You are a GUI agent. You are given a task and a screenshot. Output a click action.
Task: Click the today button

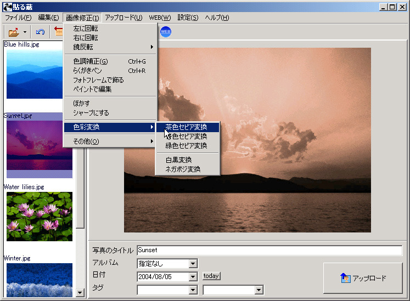pyautogui.click(x=211, y=276)
